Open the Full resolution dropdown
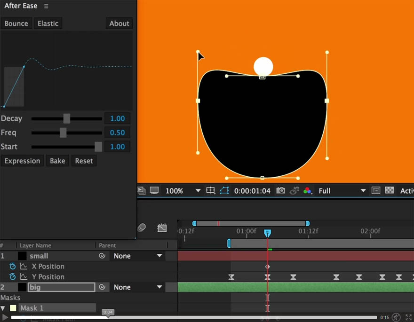The width and height of the screenshot is (414, 322). [x=363, y=190]
